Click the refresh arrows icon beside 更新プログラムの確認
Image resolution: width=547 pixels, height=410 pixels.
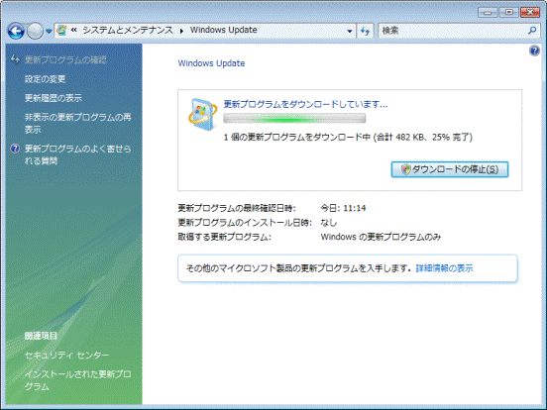pyautogui.click(x=15, y=59)
